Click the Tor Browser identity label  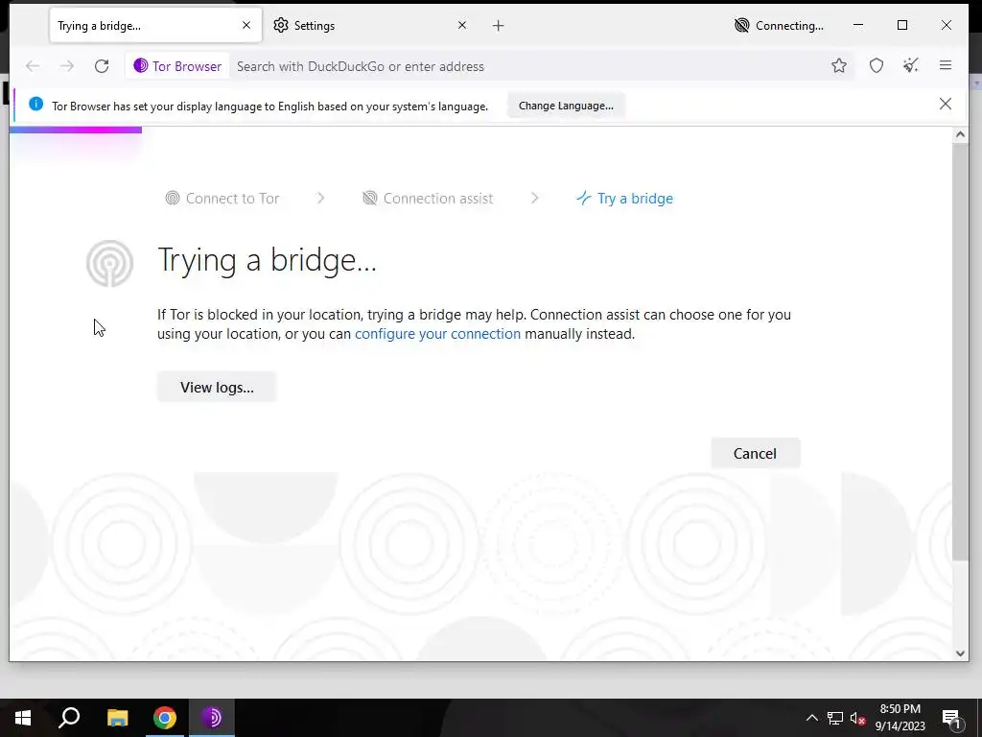coord(177,66)
